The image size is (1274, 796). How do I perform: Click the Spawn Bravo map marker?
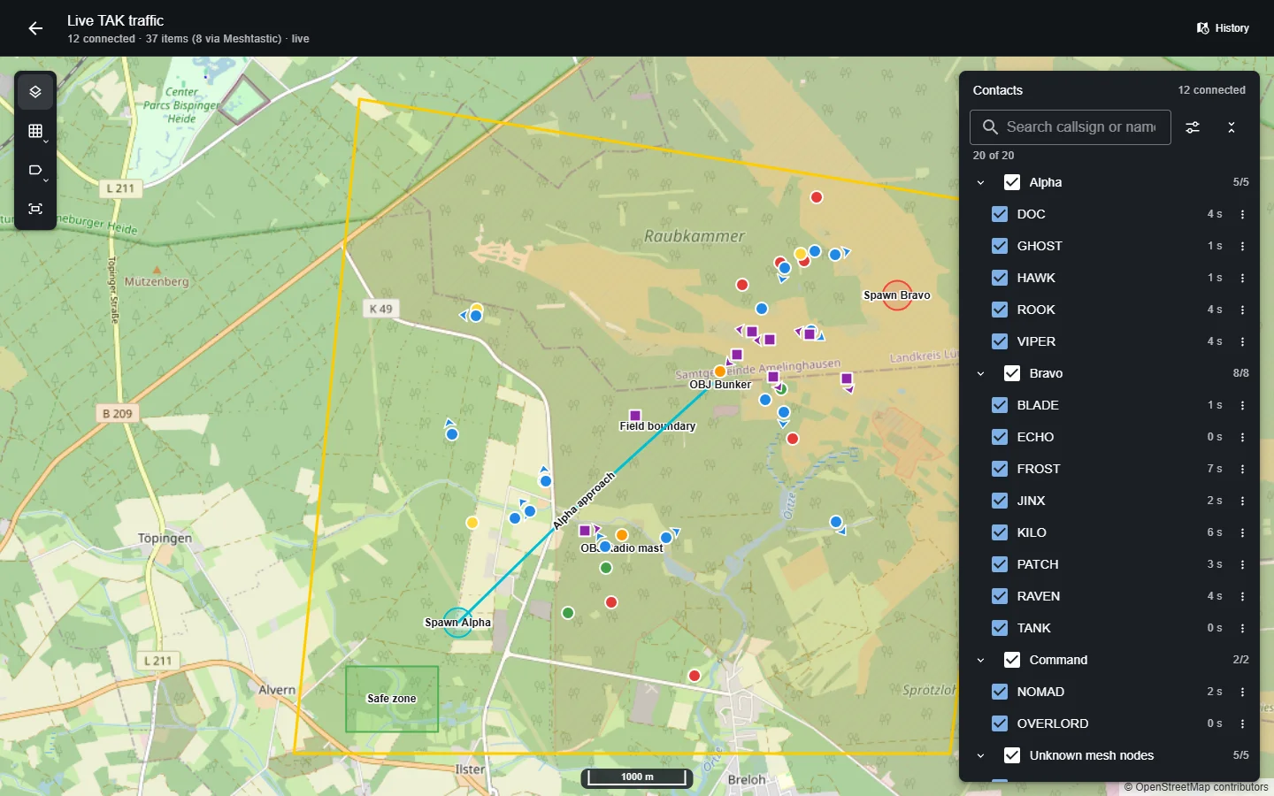click(x=897, y=295)
